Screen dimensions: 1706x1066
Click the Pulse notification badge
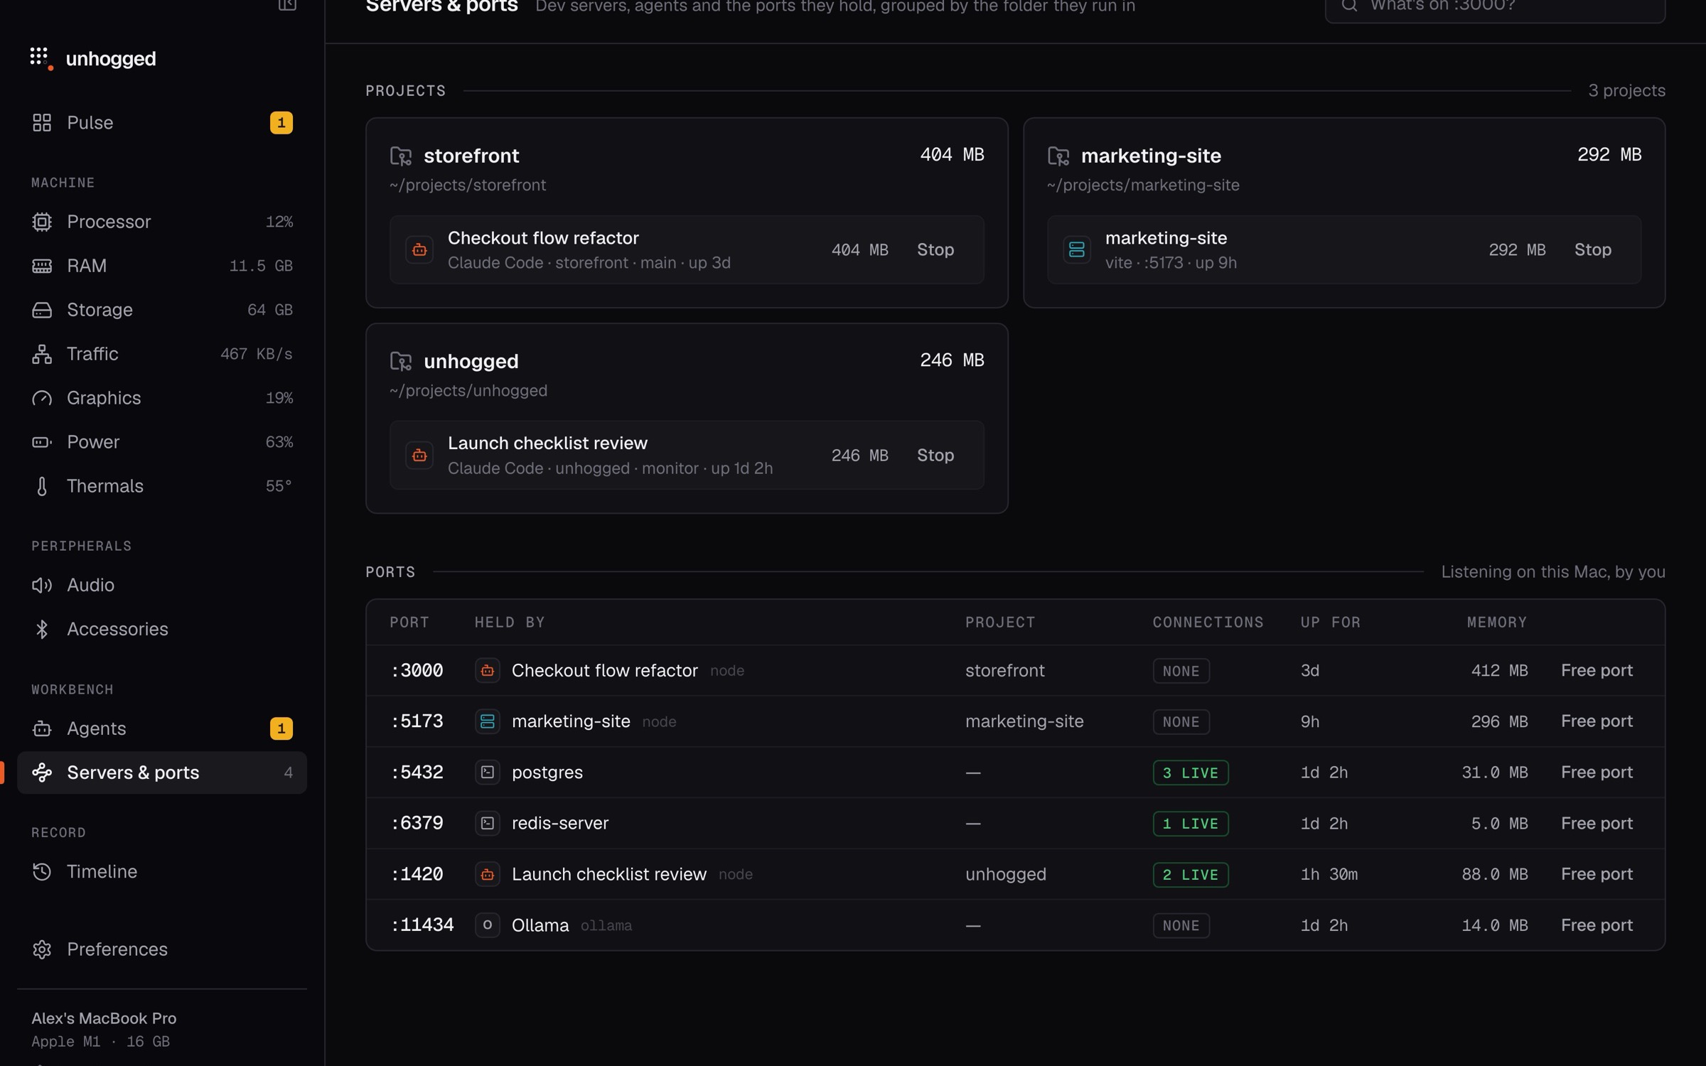tap(281, 122)
